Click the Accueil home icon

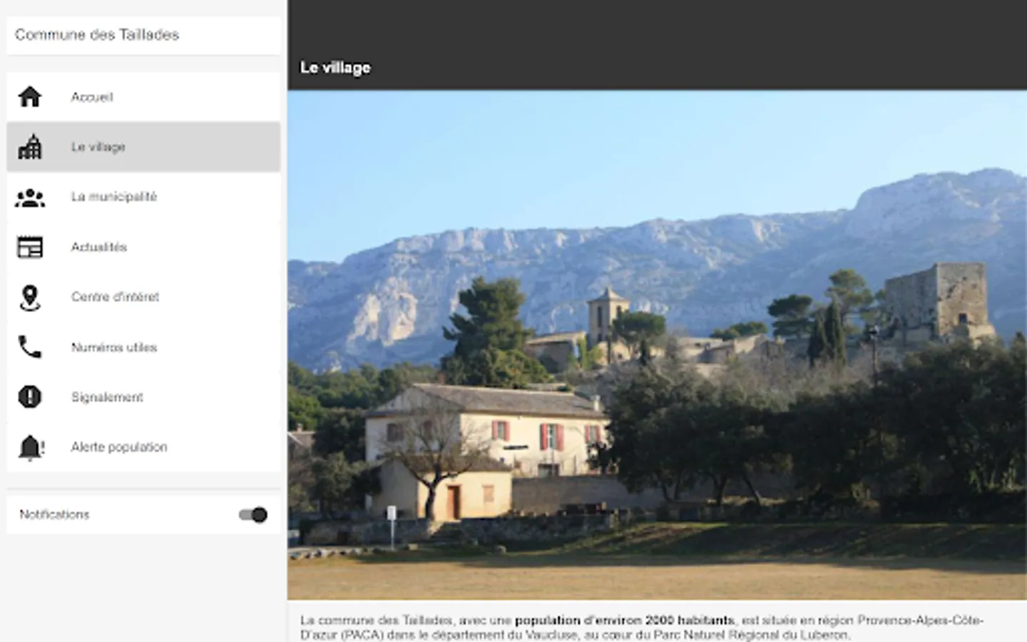[30, 96]
